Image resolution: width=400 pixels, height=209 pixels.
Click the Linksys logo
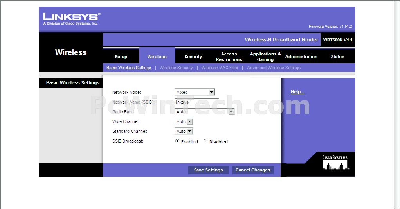point(72,19)
